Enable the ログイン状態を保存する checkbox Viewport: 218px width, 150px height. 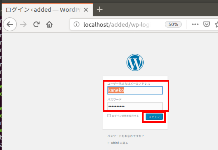tap(109, 116)
